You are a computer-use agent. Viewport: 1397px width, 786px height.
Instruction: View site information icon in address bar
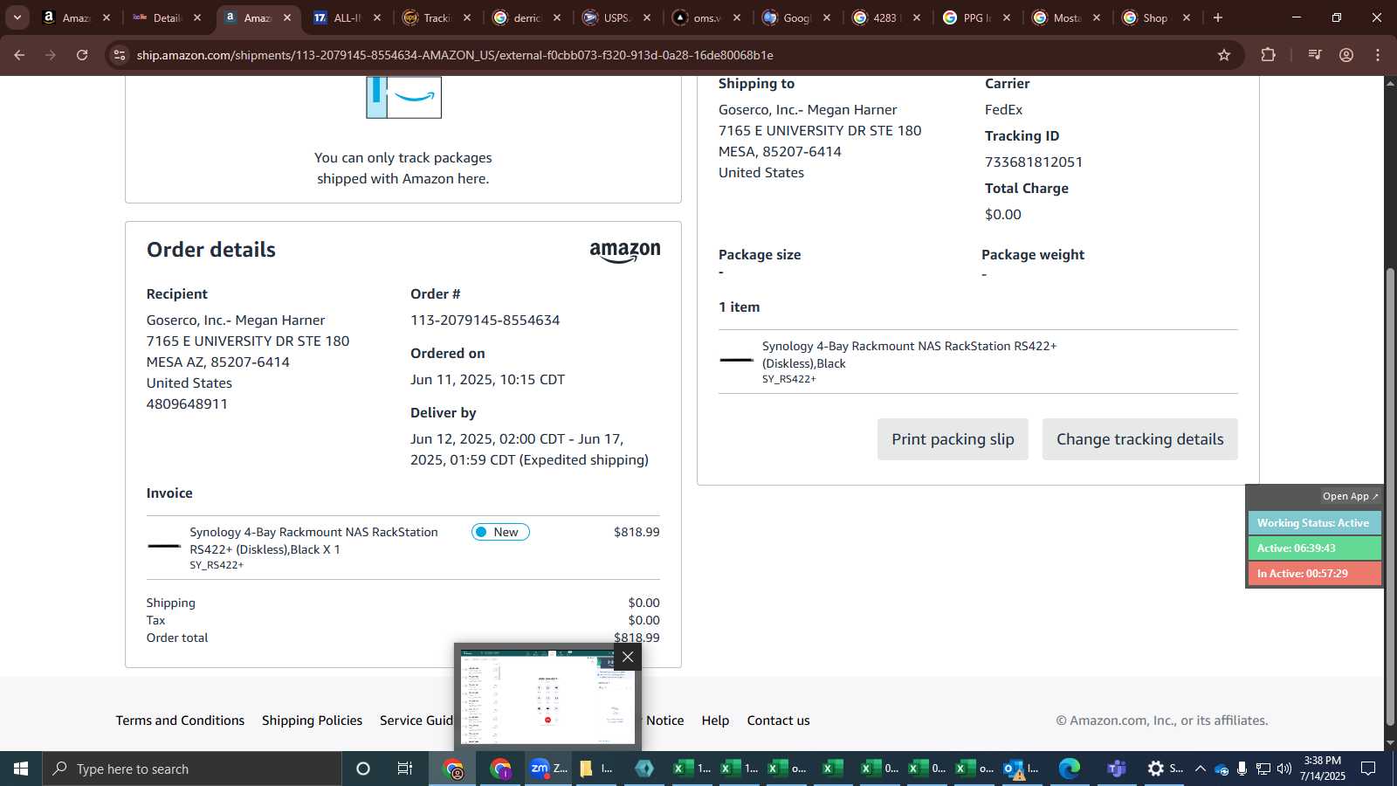coord(120,55)
